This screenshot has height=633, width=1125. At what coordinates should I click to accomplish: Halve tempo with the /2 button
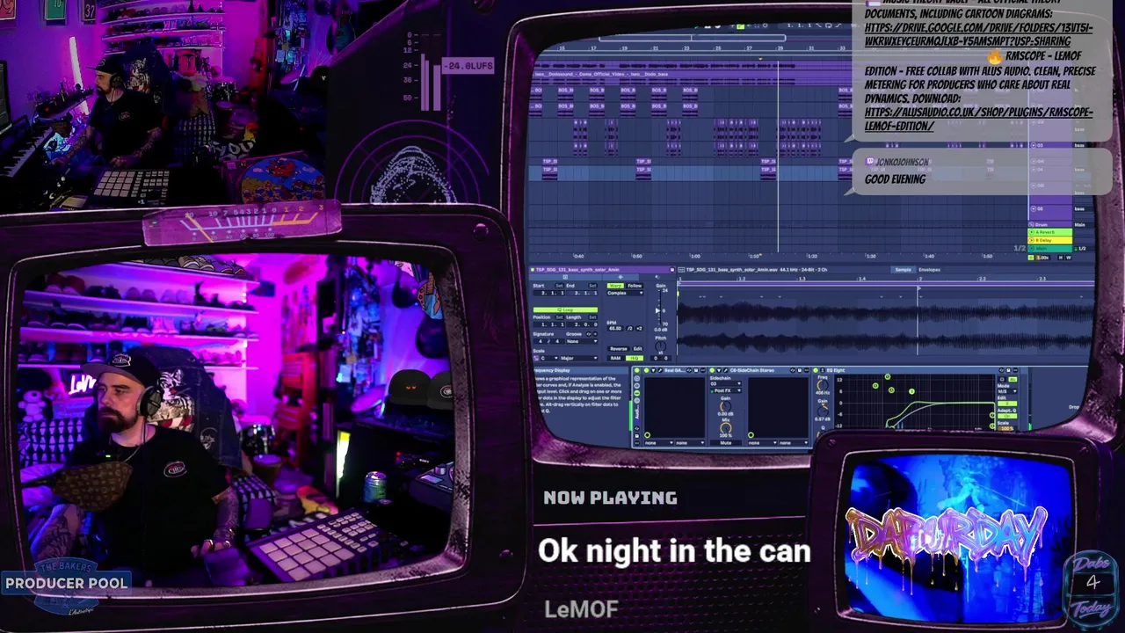pos(629,329)
